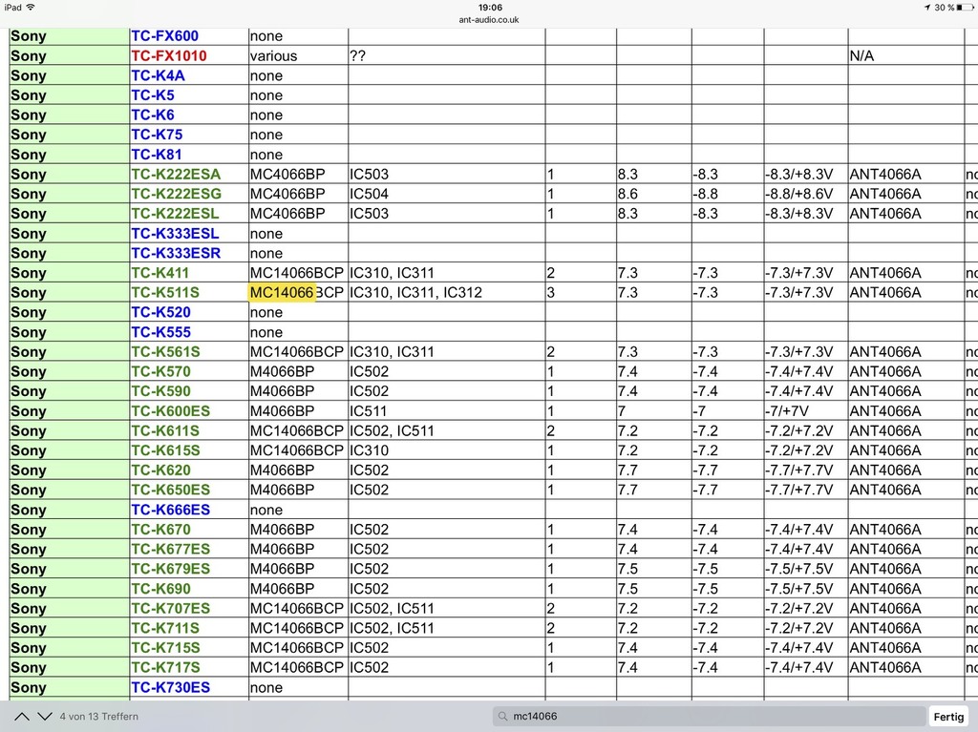The width and height of the screenshot is (978, 732).
Task: Open the TC-K620 model link
Action: pos(160,471)
